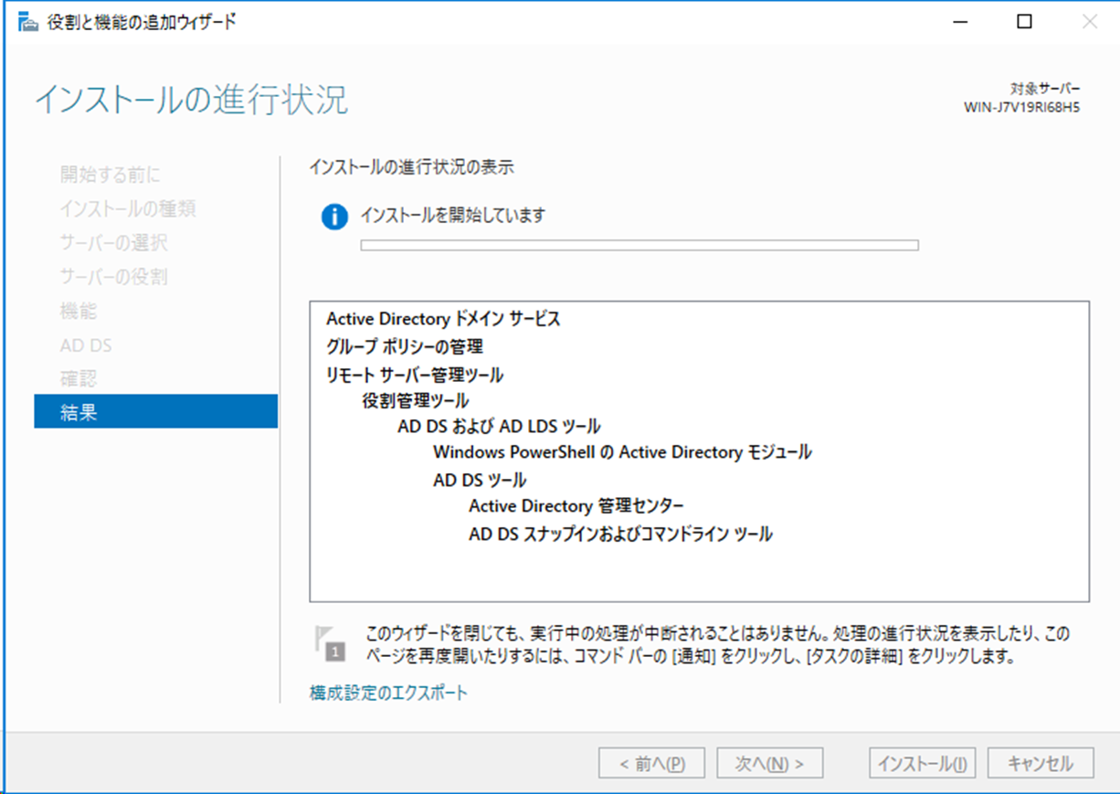Screen dimensions: 1120x794
Task: Click the notification flag icon
Action: coord(330,642)
